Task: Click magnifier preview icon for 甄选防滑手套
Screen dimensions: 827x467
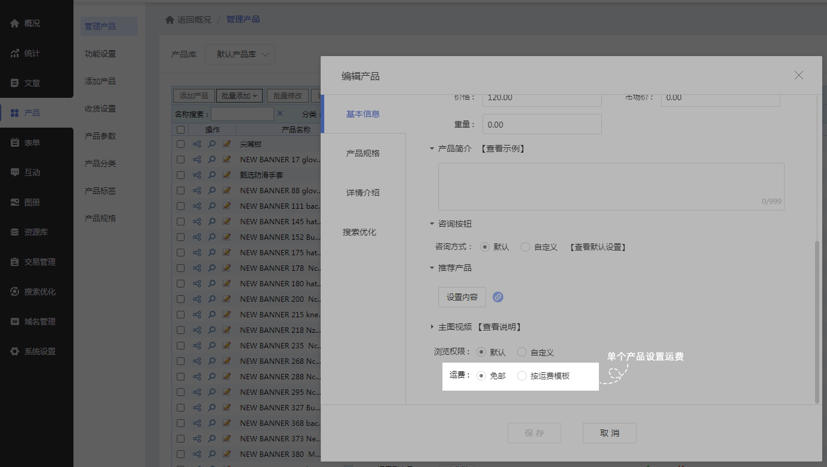Action: (212, 175)
